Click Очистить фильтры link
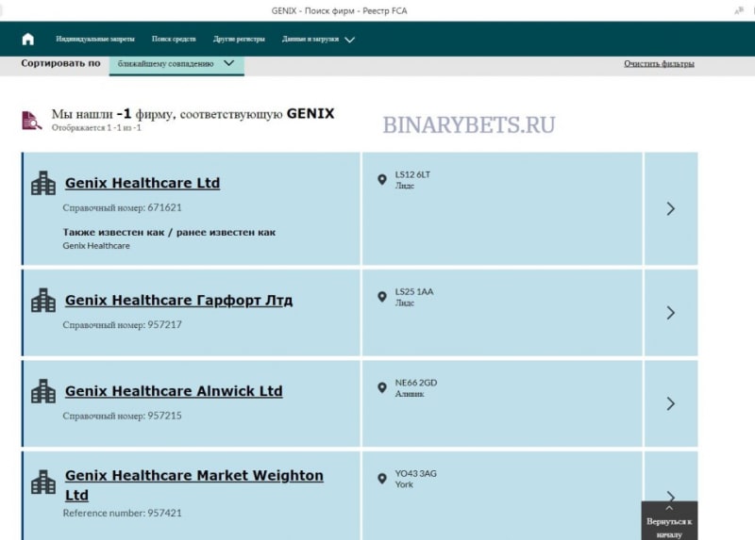Viewport: 755px width, 540px height. [x=659, y=63]
